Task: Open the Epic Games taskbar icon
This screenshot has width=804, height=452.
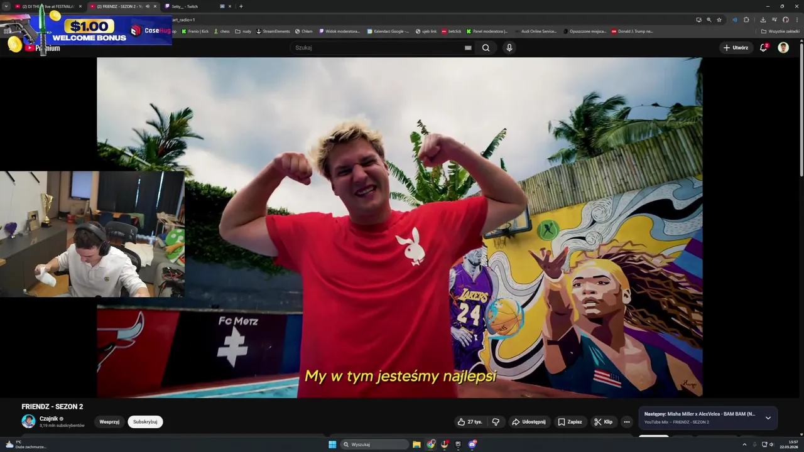Action: click(459, 444)
